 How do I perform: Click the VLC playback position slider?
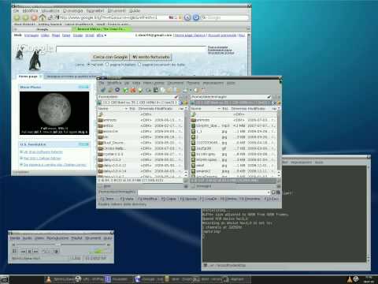click(x=61, y=245)
